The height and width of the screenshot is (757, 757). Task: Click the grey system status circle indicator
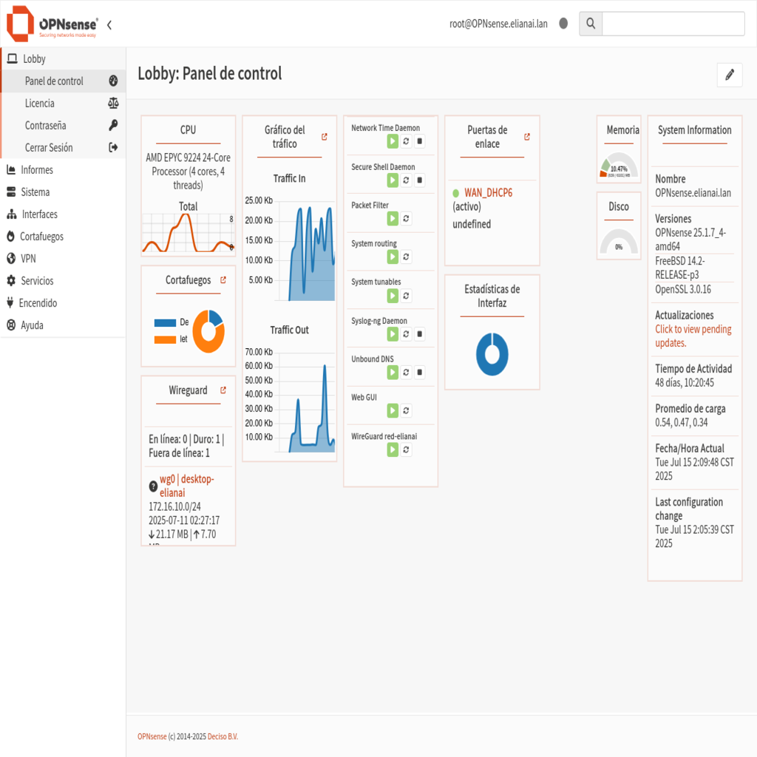click(563, 23)
